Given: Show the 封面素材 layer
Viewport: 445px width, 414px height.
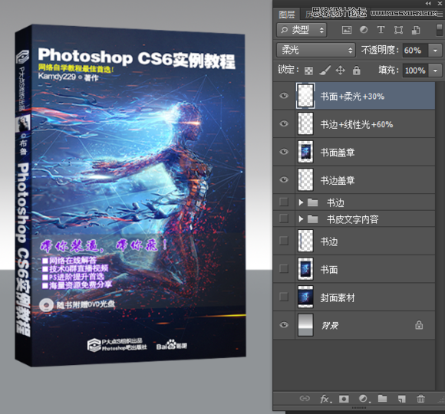Looking at the screenshot, I should 284,297.
